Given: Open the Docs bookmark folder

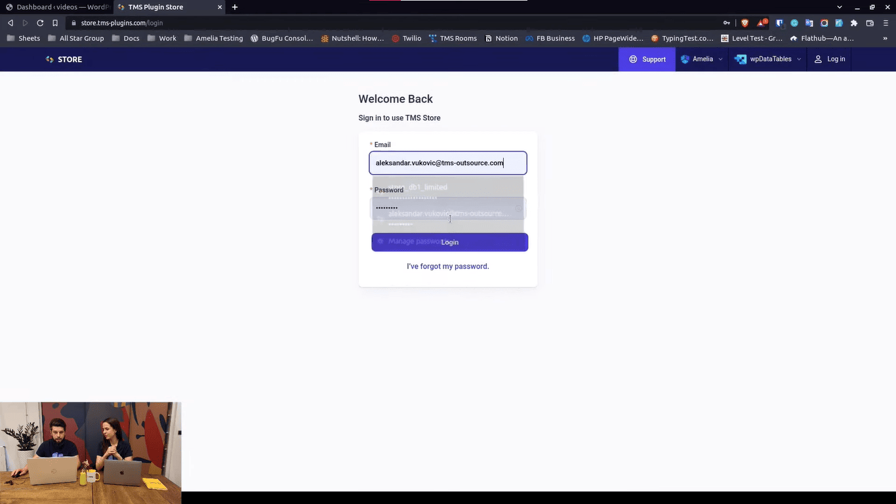Looking at the screenshot, I should [126, 38].
